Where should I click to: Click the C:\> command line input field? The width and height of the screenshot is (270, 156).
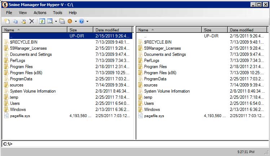(135, 144)
